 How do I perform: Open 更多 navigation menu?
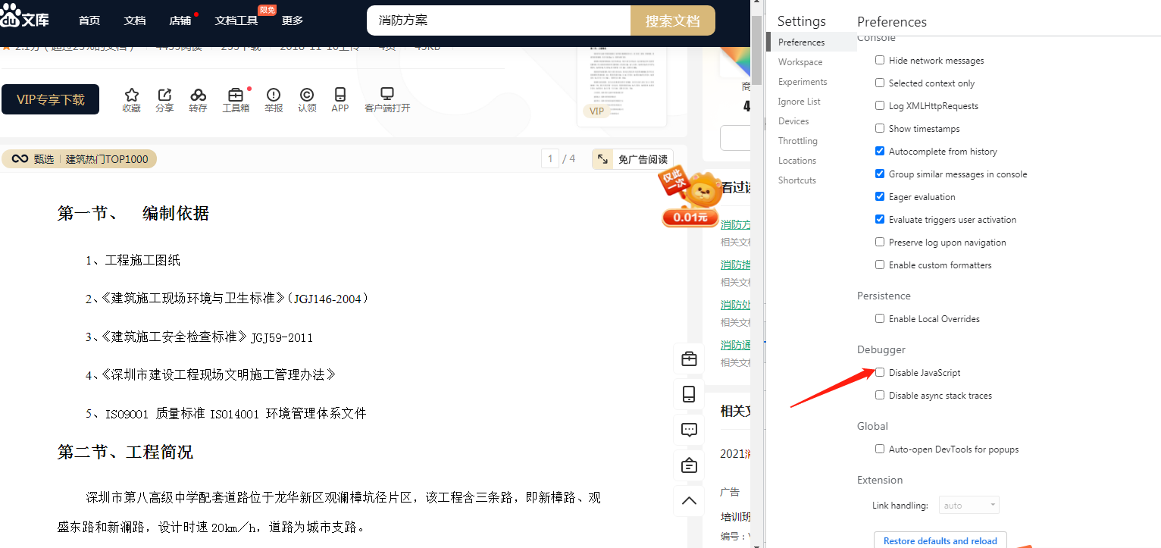click(x=293, y=20)
